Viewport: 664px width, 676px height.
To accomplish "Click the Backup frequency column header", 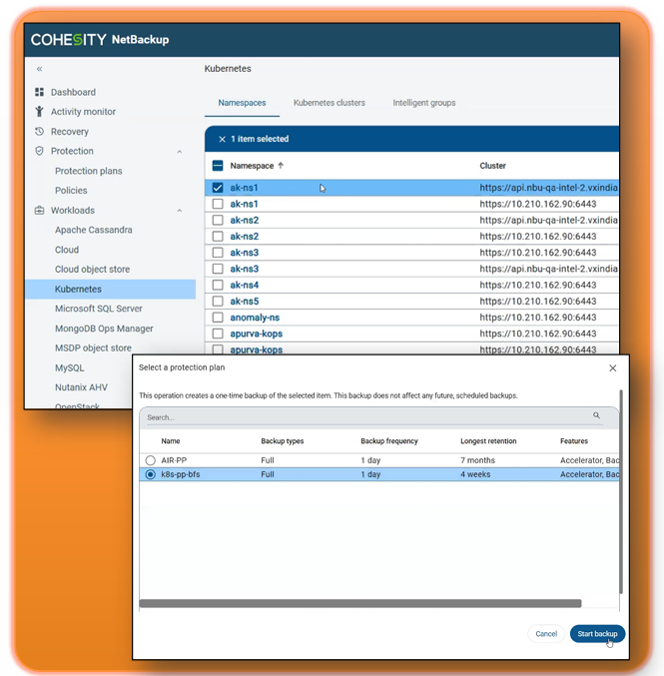I will (389, 441).
